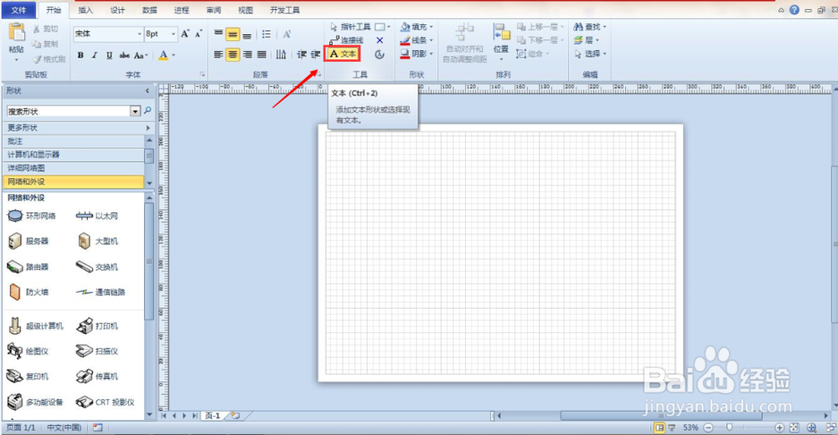Click the Firewall (防火墙) shape
Screen dimensions: 838x435
28,292
